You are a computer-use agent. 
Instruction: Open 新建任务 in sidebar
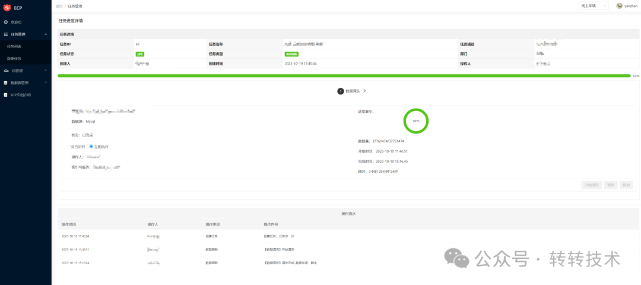[x=26, y=58]
